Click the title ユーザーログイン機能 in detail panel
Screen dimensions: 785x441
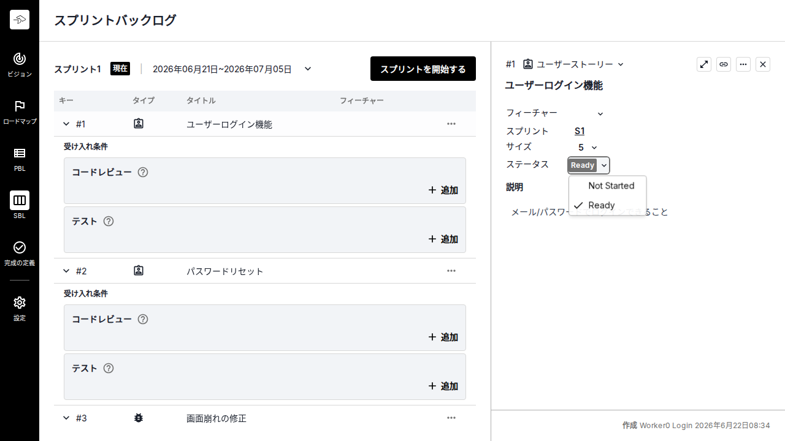tap(554, 86)
